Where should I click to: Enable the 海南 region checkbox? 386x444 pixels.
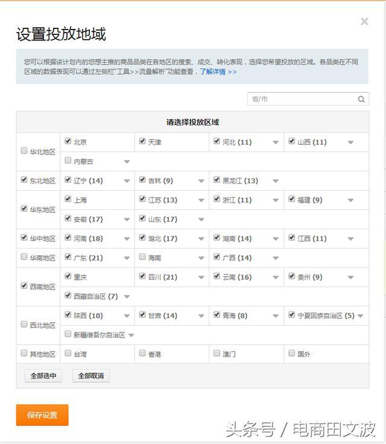click(142, 257)
